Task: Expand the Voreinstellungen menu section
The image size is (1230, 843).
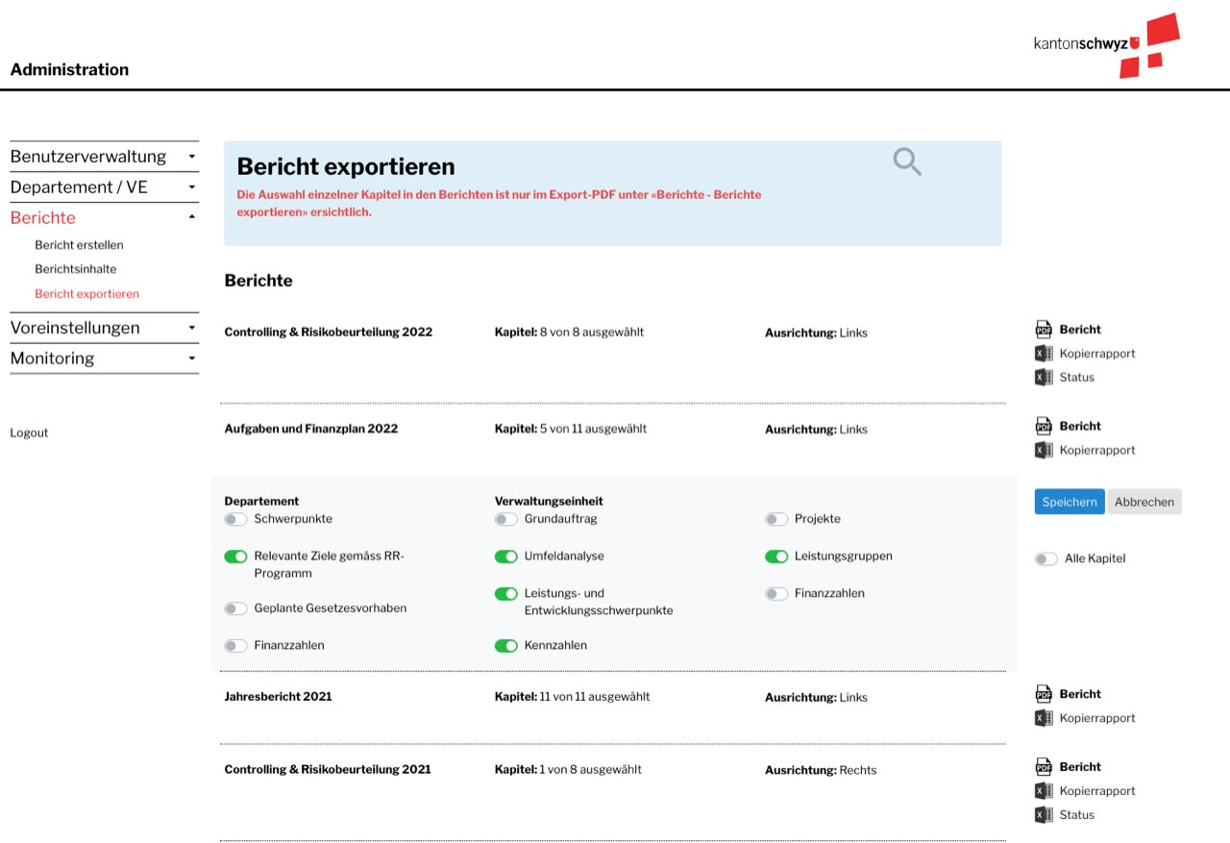Action: (104, 328)
